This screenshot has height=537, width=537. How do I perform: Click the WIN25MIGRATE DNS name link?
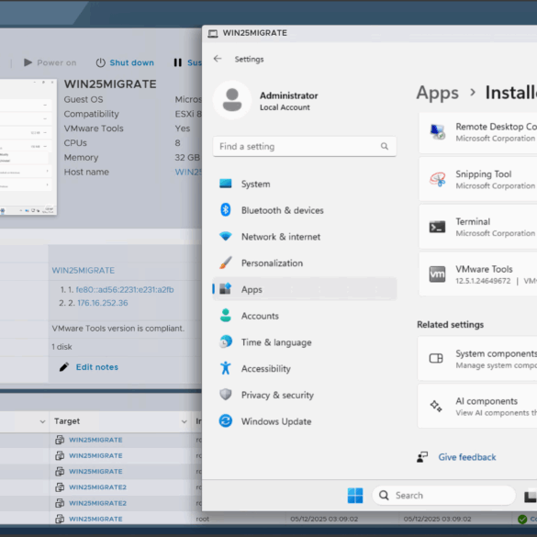(x=84, y=270)
